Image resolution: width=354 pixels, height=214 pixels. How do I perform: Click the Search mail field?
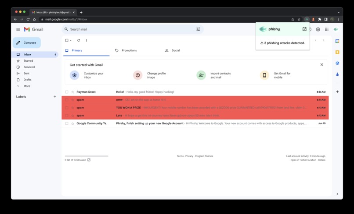(x=132, y=29)
